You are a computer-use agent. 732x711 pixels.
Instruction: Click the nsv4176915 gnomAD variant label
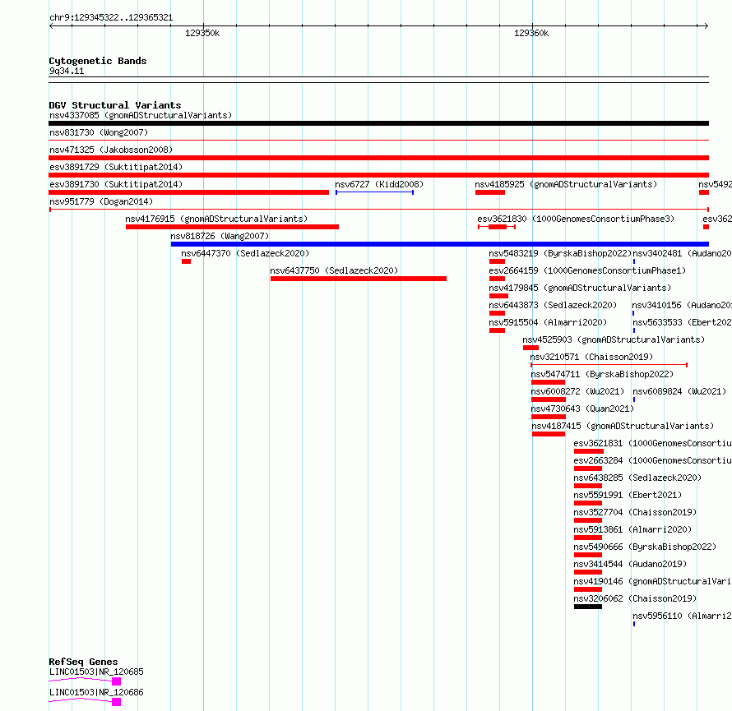coord(216,219)
